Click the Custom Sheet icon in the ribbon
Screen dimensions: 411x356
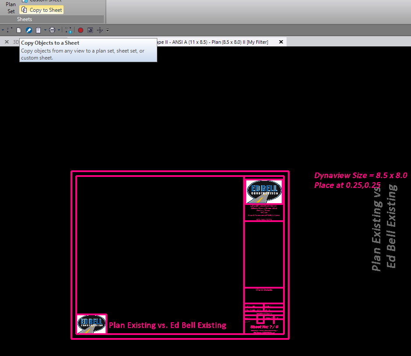point(25,1)
